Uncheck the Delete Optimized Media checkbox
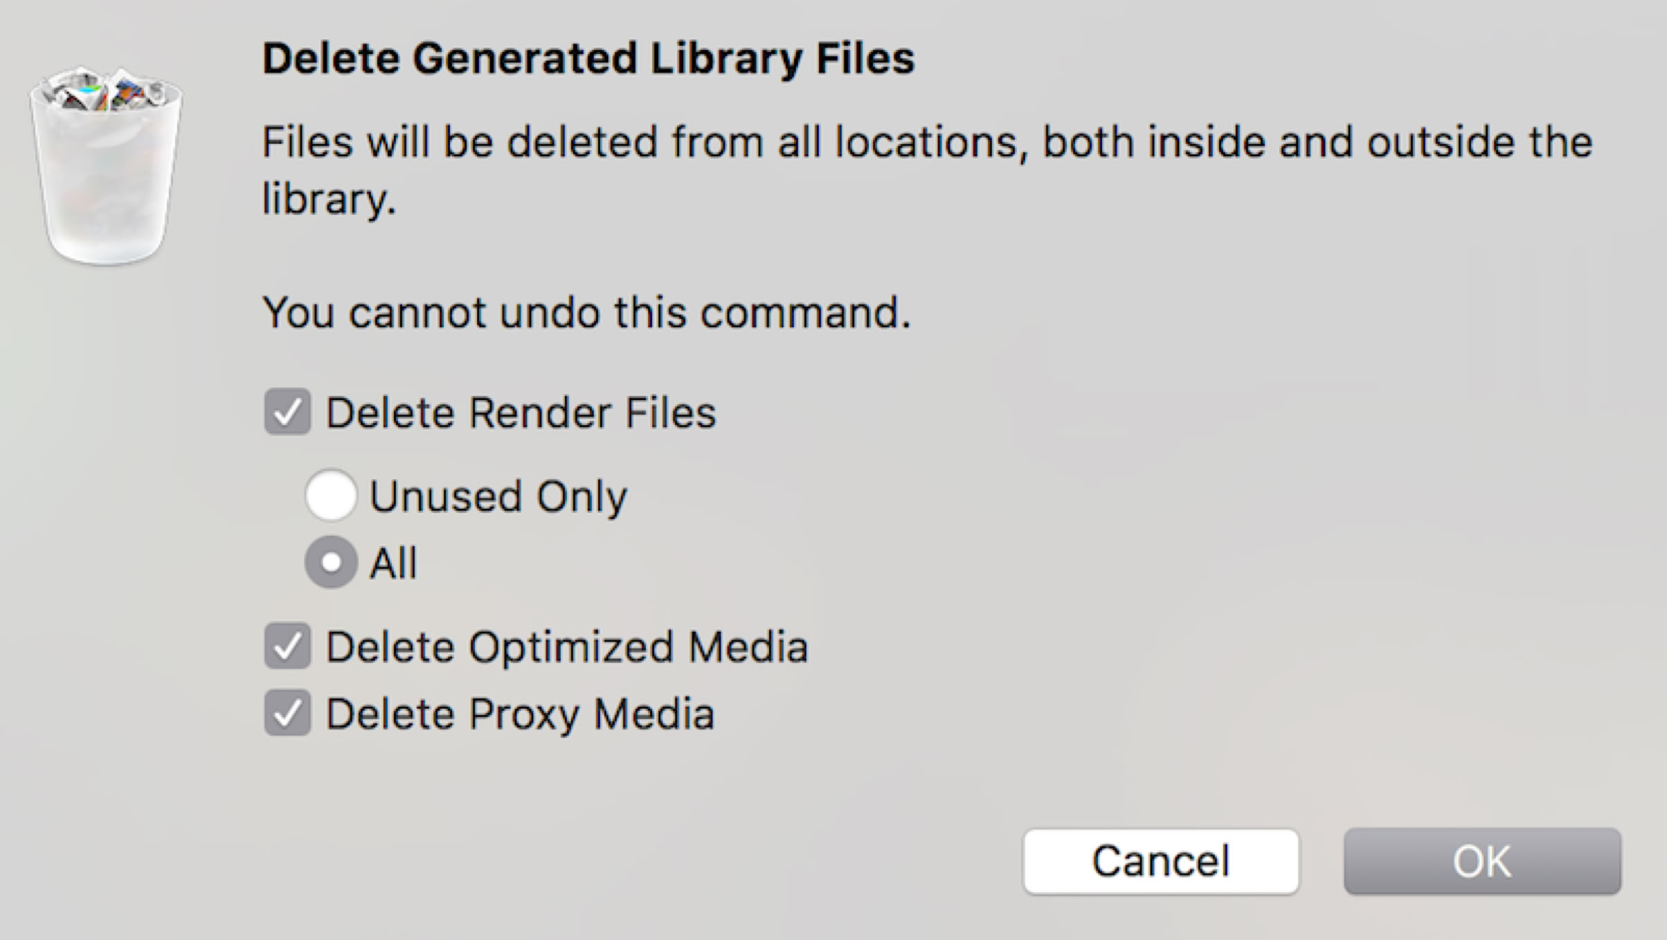Screen dimensions: 1667x940 click(x=287, y=646)
